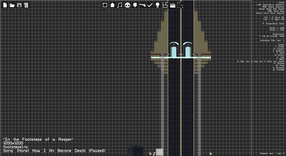The height and width of the screenshot is (156, 286).
Task: Open a level file via folder icon
Action: (12, 5)
